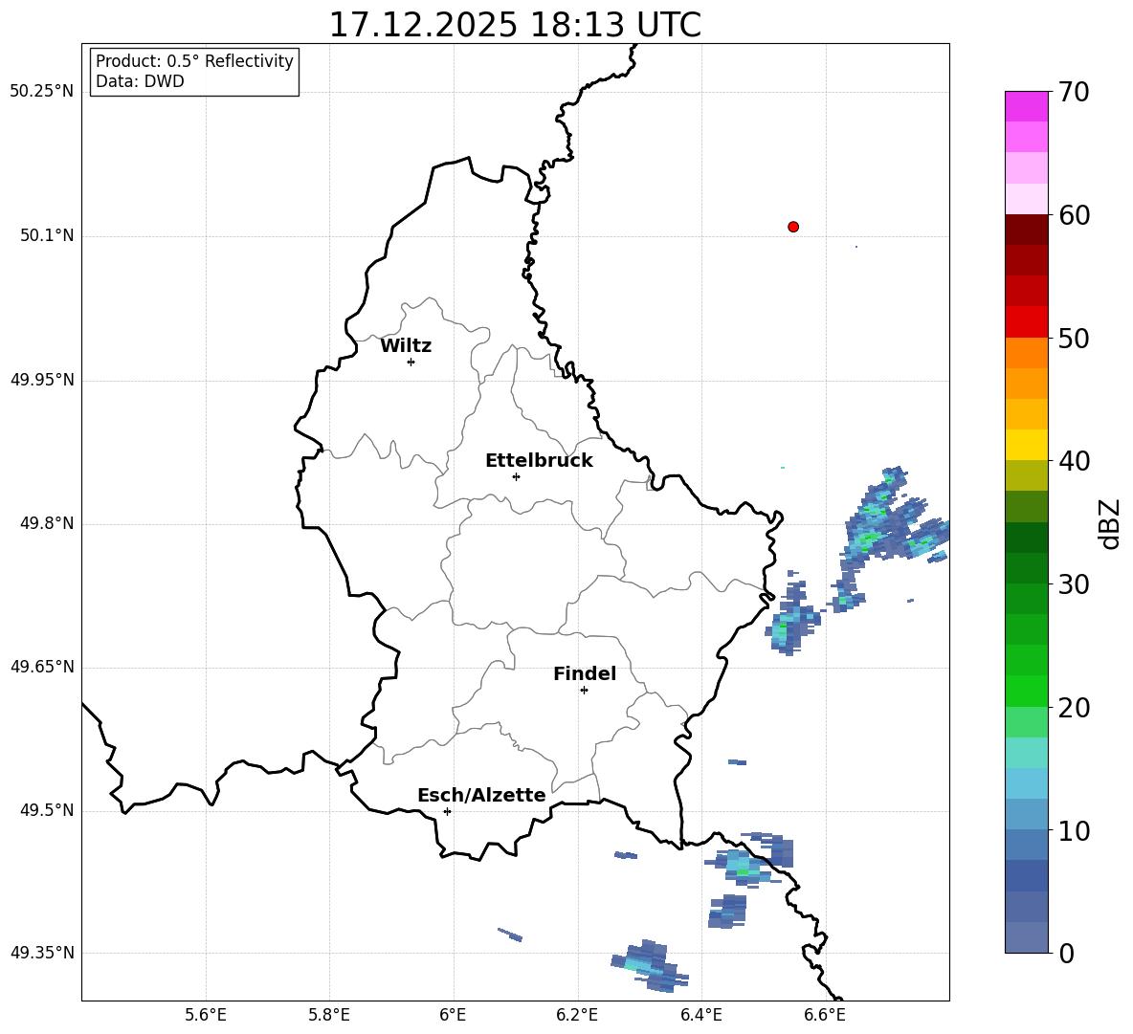Click the 'Product: 0.5° Reflectivity' text
This screenshot has height=1034, width=1133.
pos(194,61)
